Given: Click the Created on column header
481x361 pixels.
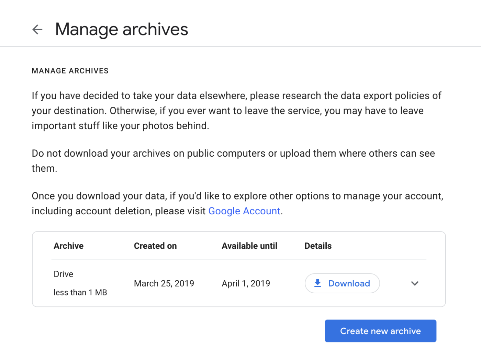Looking at the screenshot, I should (155, 246).
